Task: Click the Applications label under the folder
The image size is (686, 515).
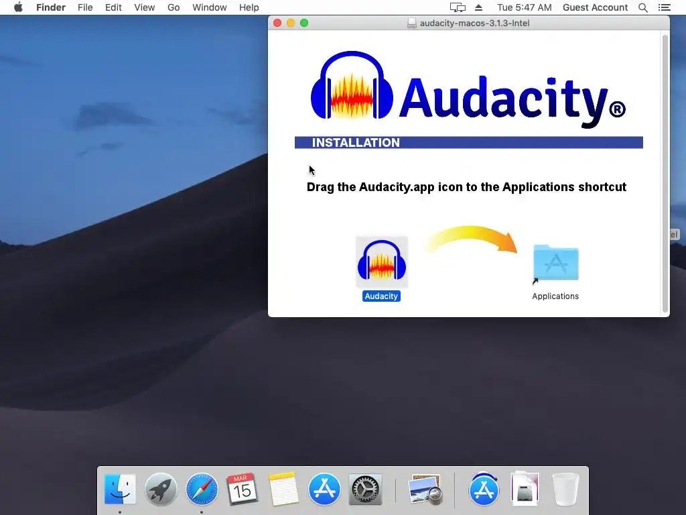Action: pyautogui.click(x=555, y=296)
